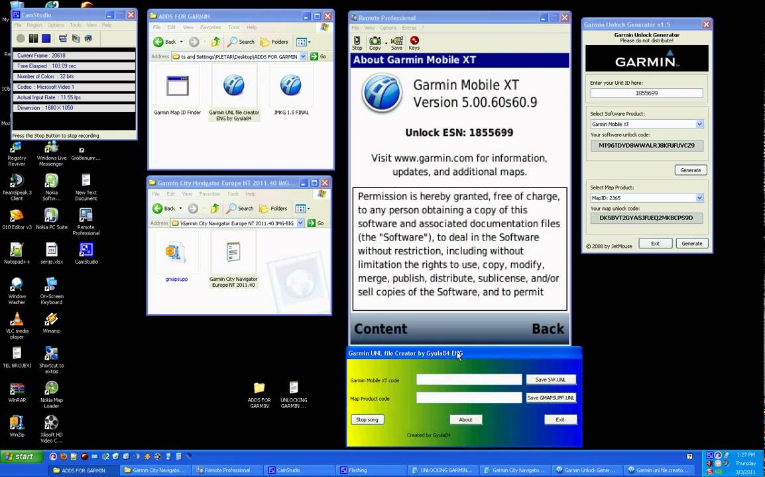Click Up folder icon in ADDS FOR GARMIN
The height and width of the screenshot is (477, 765).
pos(215,42)
